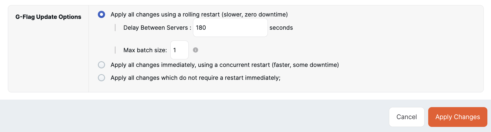Click the 180 value in the delay field

pos(201,28)
